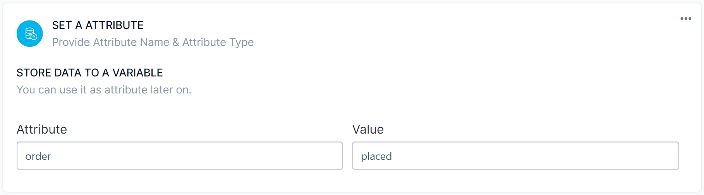Image resolution: width=704 pixels, height=195 pixels.
Task: Click the "You can use it as attribute later on" hint
Action: coord(104,90)
